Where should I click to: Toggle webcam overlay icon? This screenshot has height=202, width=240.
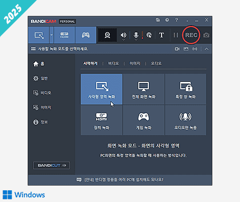tap(107, 35)
